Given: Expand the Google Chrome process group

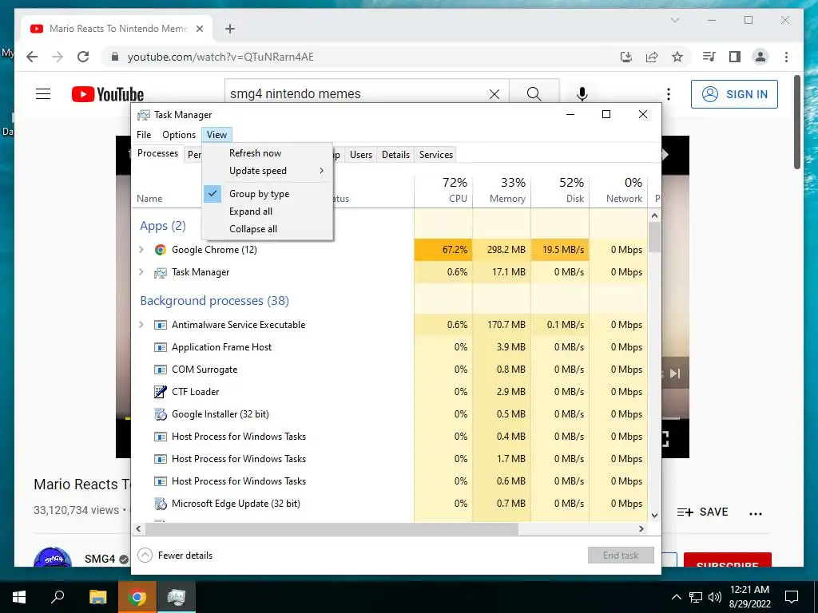Looking at the screenshot, I should pos(141,250).
